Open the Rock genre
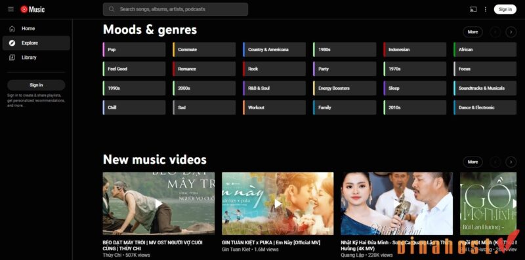 point(274,69)
